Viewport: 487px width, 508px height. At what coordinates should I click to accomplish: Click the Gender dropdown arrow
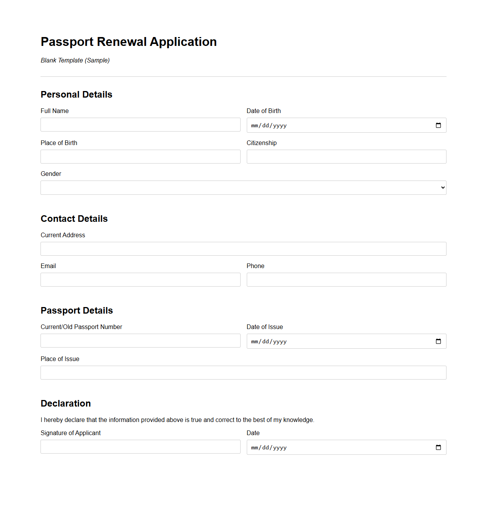click(442, 187)
